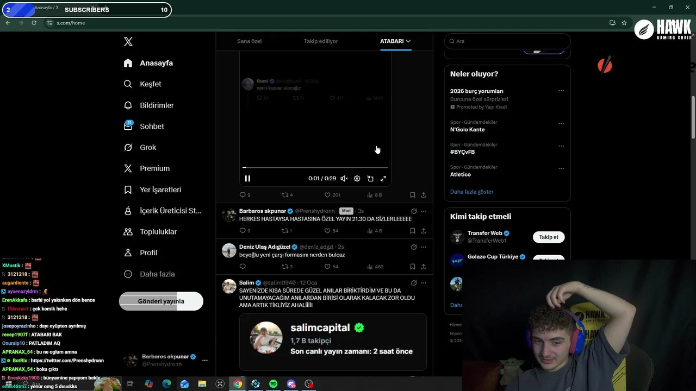Like Deniz Ulaş Adıgüzel post

(x=331, y=267)
